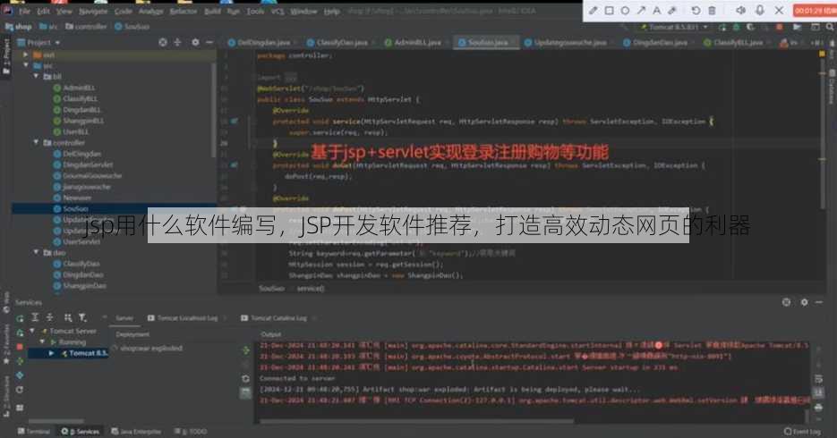Collapse the controller package in project tree

37,143
